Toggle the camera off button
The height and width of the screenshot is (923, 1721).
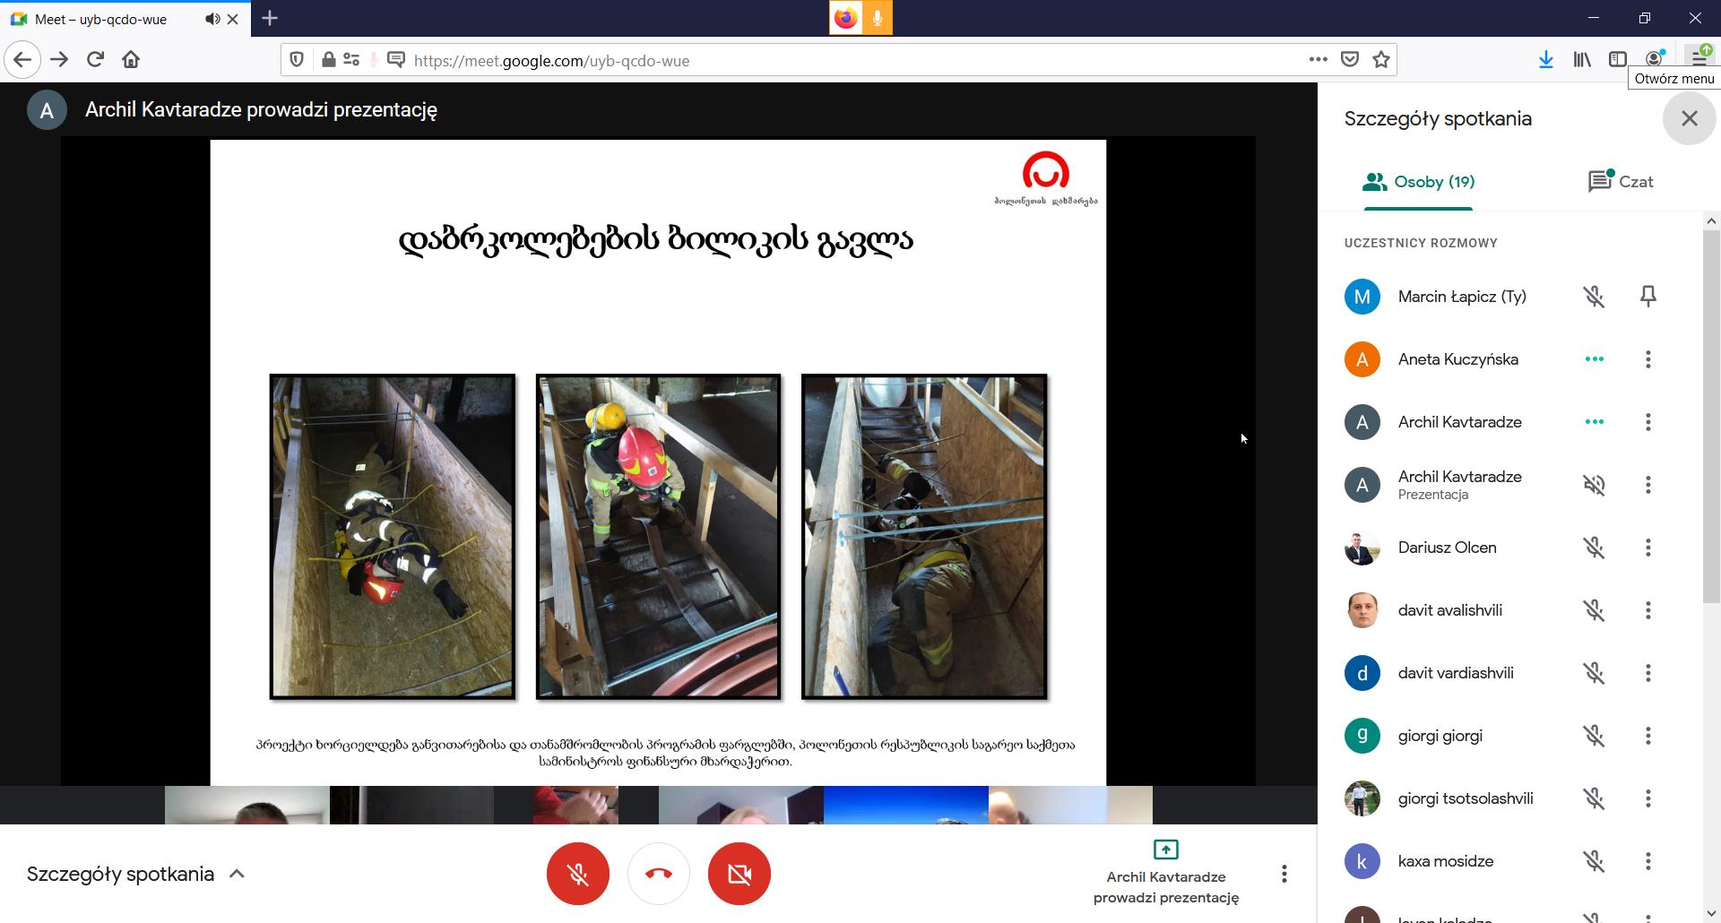pos(739,874)
